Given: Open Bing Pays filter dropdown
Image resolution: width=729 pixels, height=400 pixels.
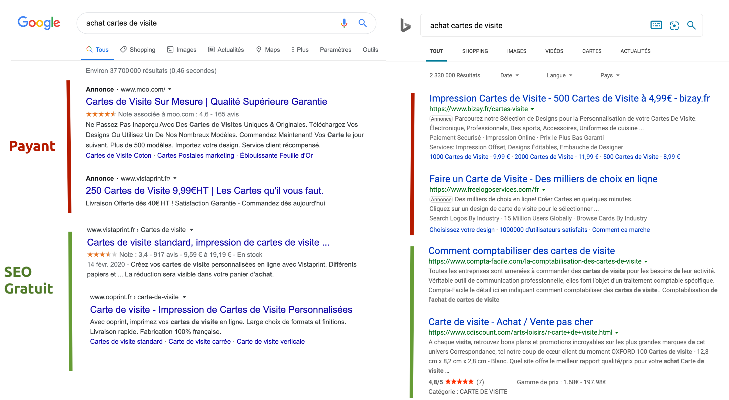Looking at the screenshot, I should 610,75.
